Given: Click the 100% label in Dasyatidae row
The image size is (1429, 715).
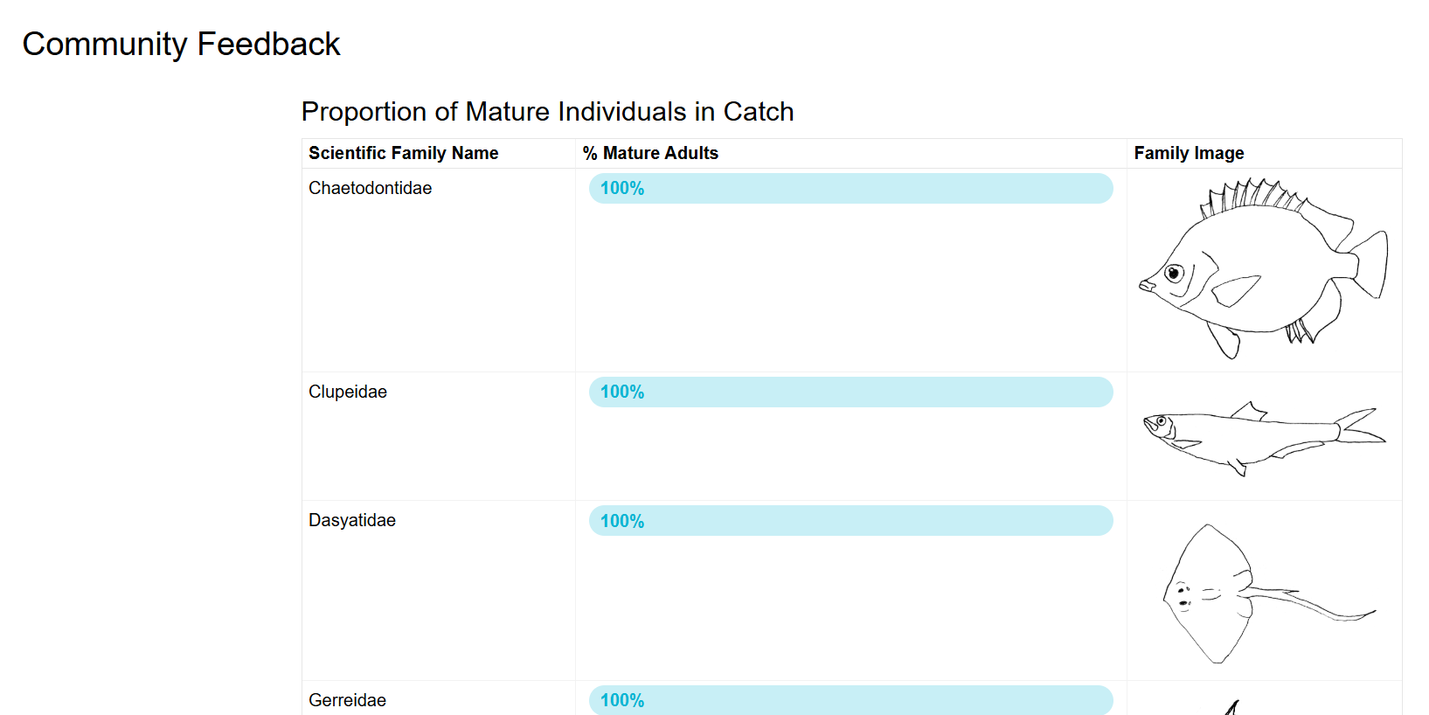Looking at the screenshot, I should tap(622, 521).
